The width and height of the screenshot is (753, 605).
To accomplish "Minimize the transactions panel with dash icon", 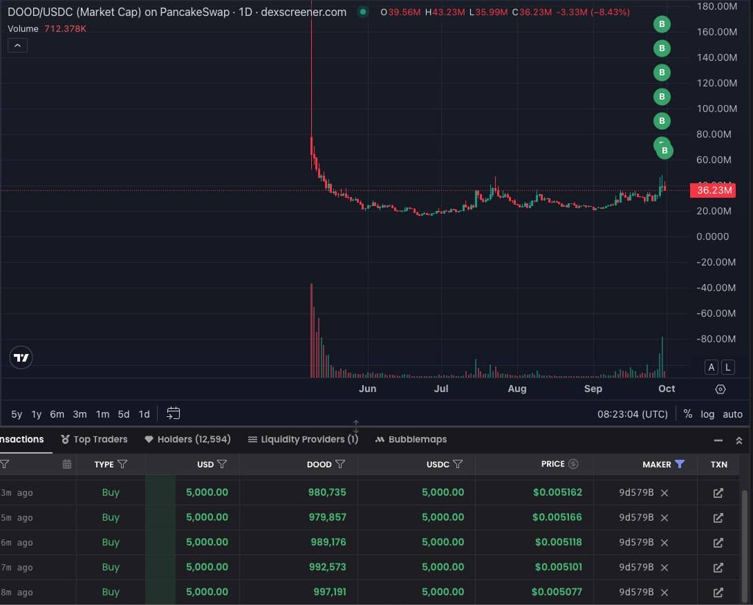I will [x=718, y=440].
